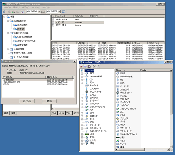Click the X delete icon in Inventory toolbar
Viewport: 175px width, 155px height.
94,66
